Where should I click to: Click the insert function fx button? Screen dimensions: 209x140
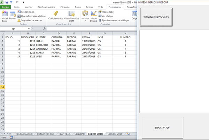click(x=45, y=28)
